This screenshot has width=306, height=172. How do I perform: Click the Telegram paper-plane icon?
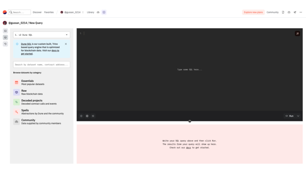(295, 12)
